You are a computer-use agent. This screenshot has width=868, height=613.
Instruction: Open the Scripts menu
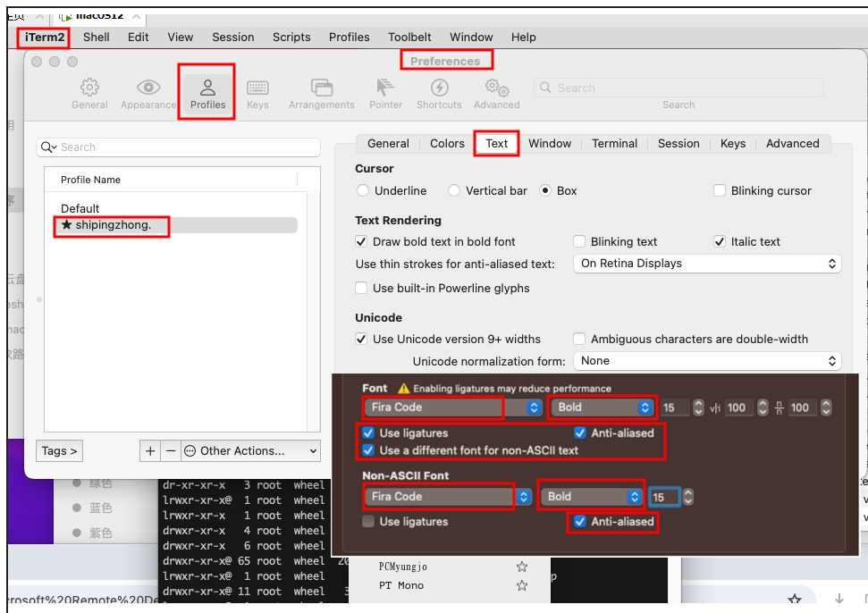tap(291, 37)
